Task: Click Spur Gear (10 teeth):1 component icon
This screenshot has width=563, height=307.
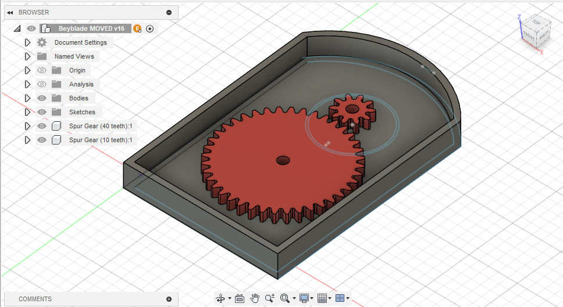Action: coord(56,140)
